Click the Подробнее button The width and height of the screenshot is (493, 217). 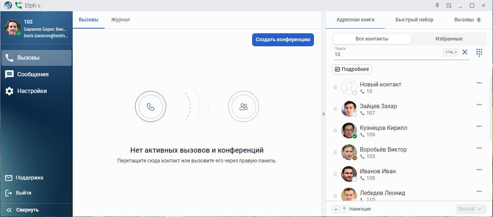[352, 69]
